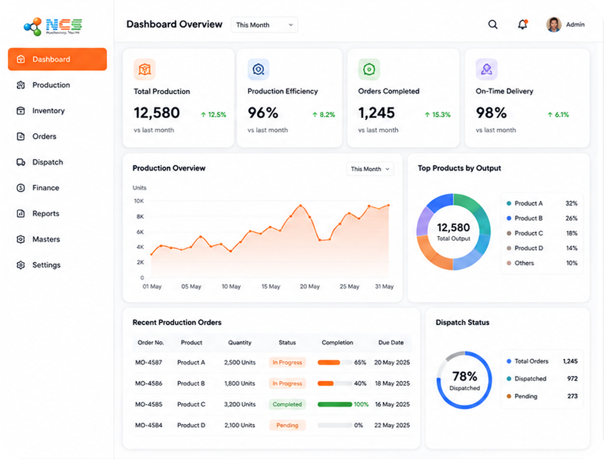
Task: Click the Finance dollar icon
Action: point(21,188)
